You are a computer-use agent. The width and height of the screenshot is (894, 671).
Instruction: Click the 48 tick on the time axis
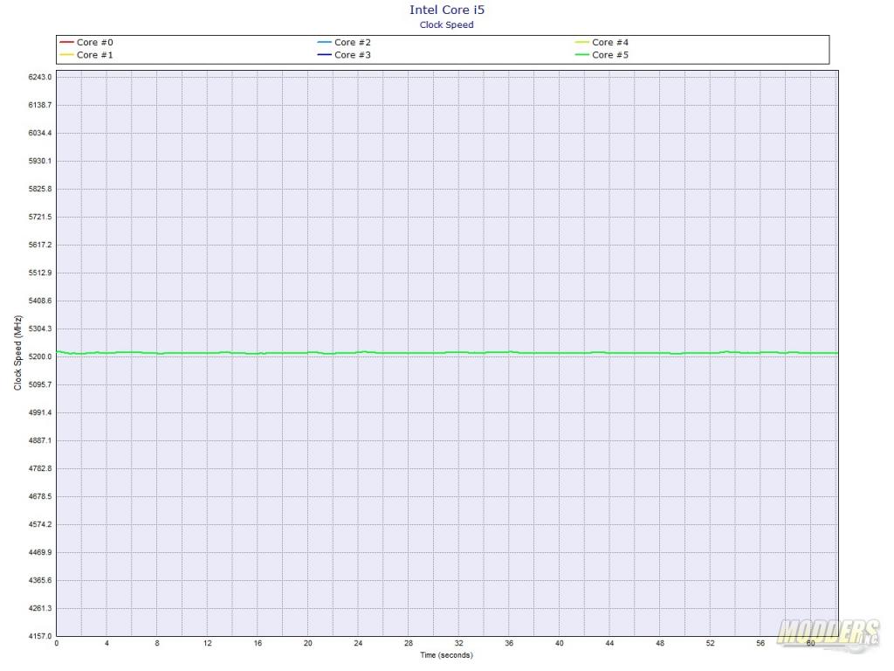pos(660,643)
